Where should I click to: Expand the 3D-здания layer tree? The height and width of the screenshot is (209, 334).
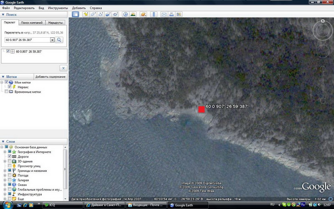[5, 161]
